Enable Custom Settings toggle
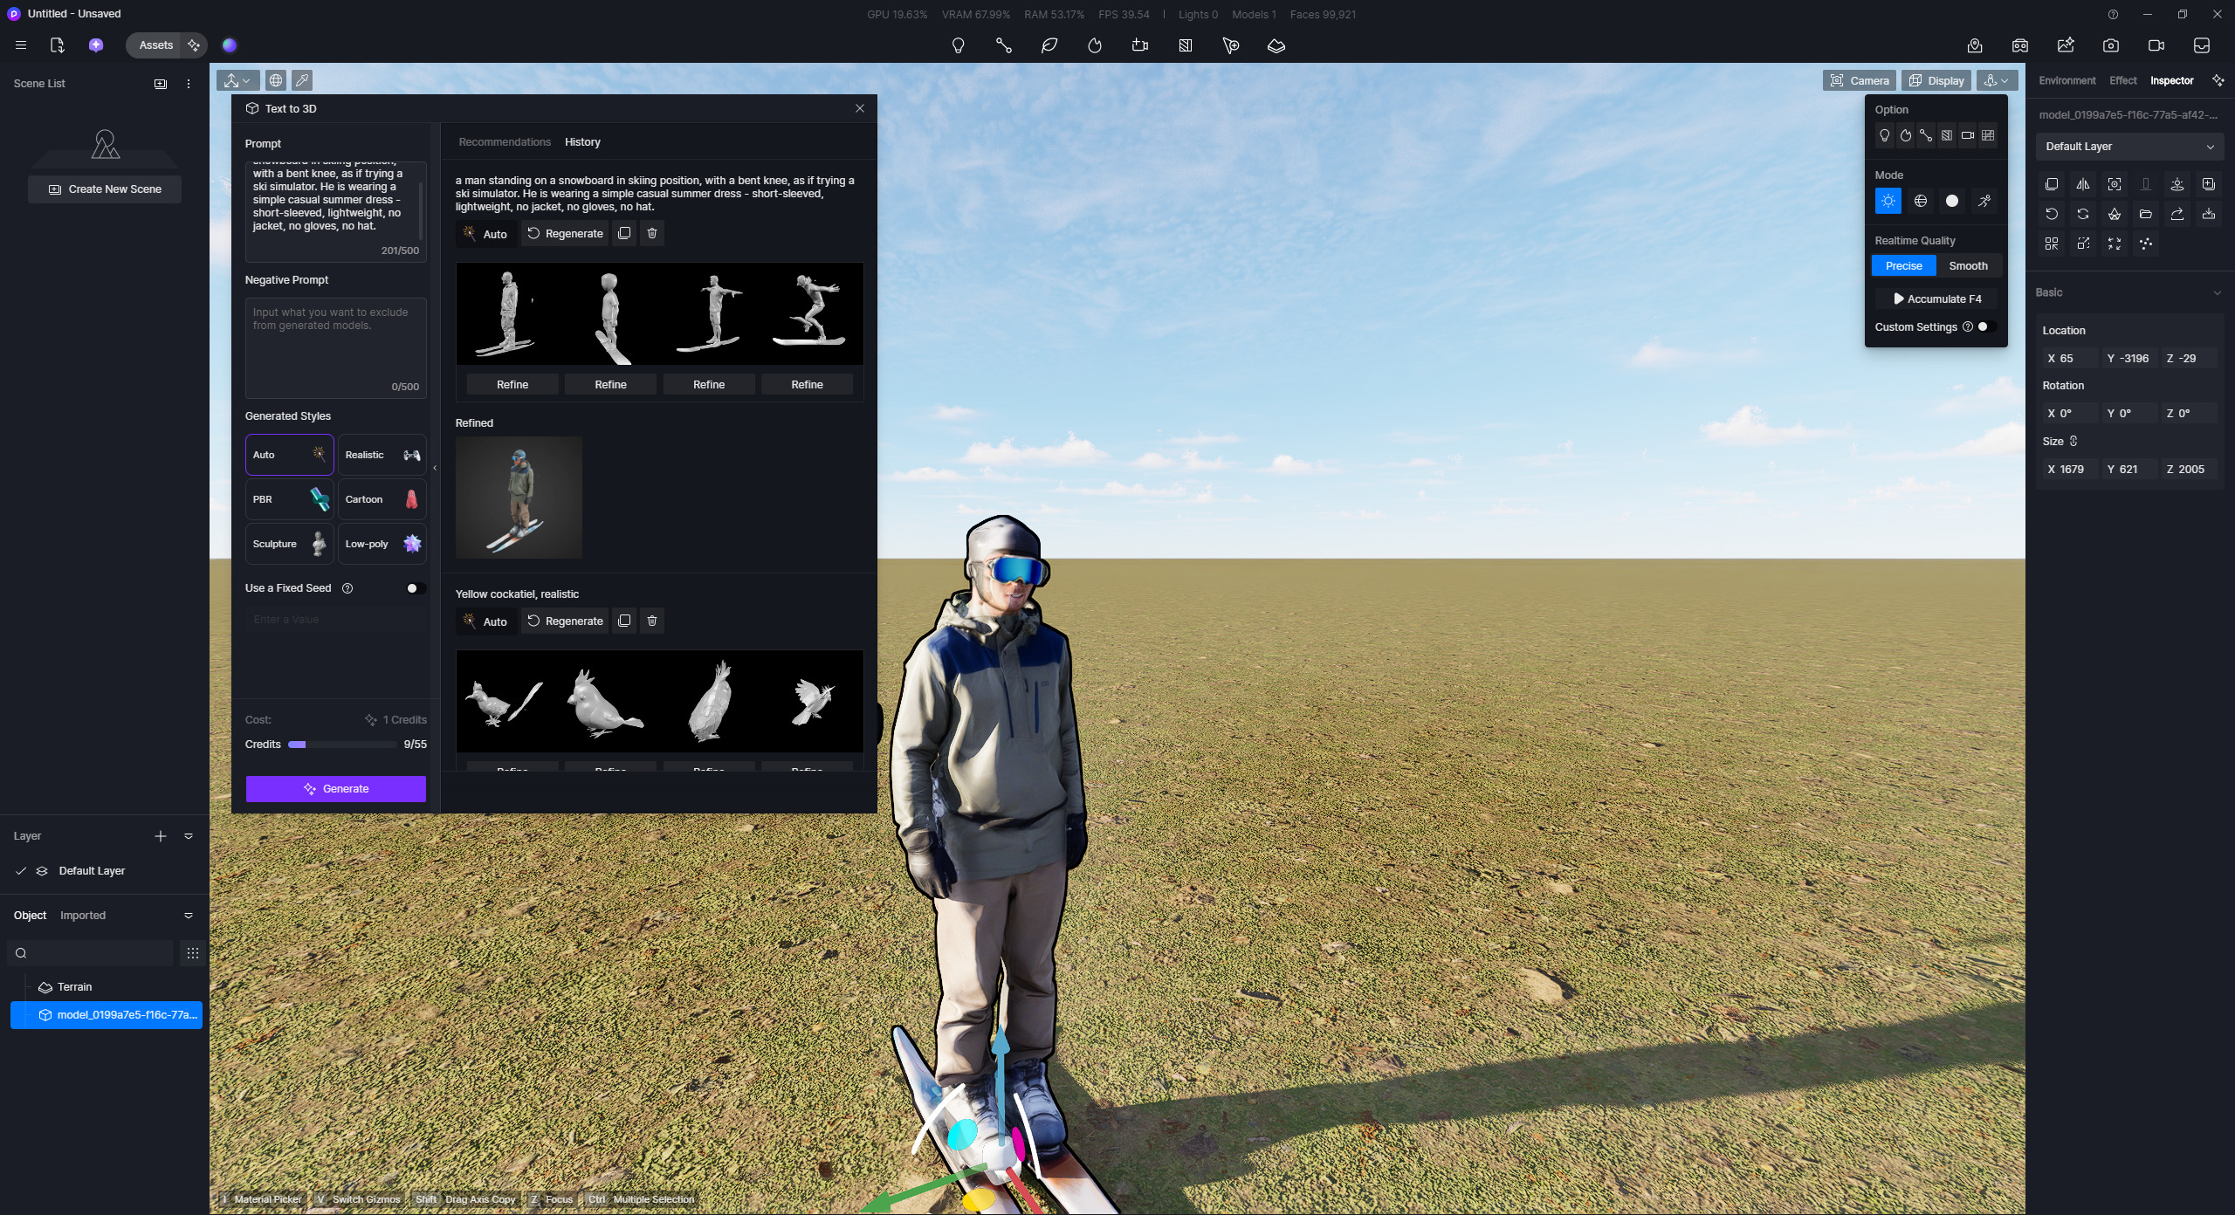The height and width of the screenshot is (1215, 2235). pos(1985,326)
